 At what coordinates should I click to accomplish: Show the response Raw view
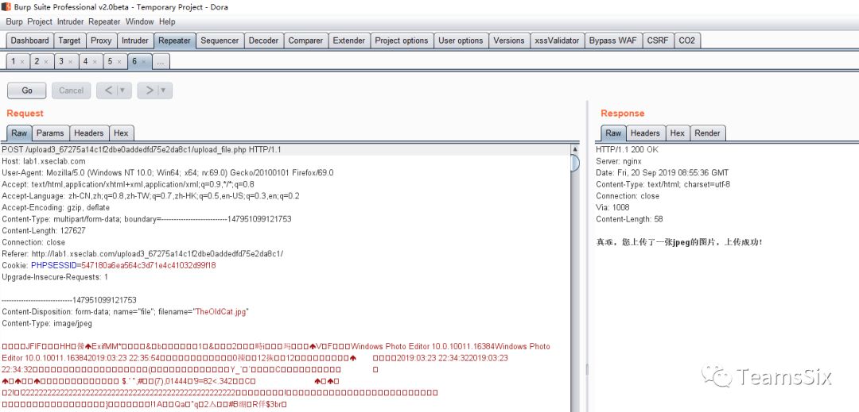(613, 133)
